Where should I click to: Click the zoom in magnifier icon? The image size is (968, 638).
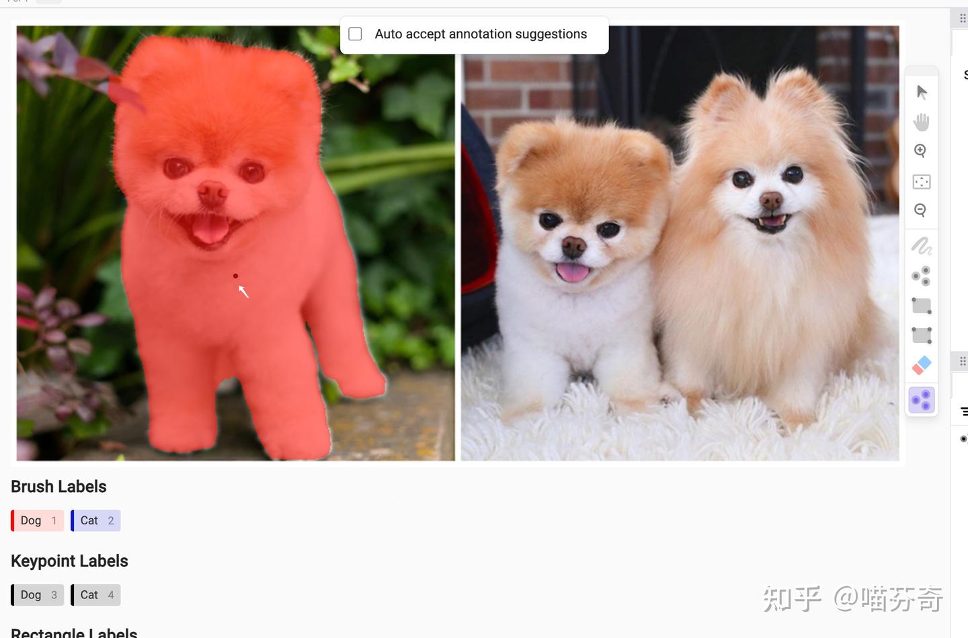pyautogui.click(x=921, y=151)
